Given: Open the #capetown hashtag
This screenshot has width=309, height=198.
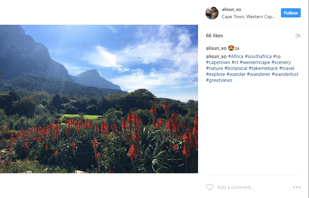Looking at the screenshot, I should coord(218,62).
